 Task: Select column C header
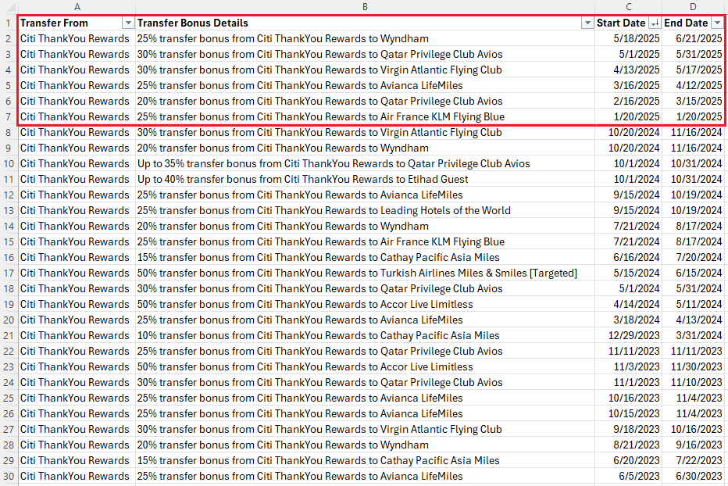[x=629, y=7]
